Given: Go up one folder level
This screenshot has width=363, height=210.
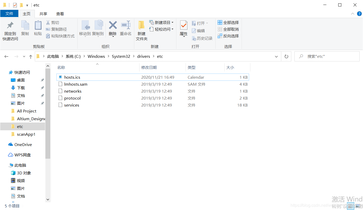Looking at the screenshot, I should click(31, 56).
